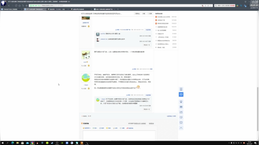This screenshot has width=259, height=145.
Task: Collapse replies under the Dawn user's post
Action: coord(148,95)
